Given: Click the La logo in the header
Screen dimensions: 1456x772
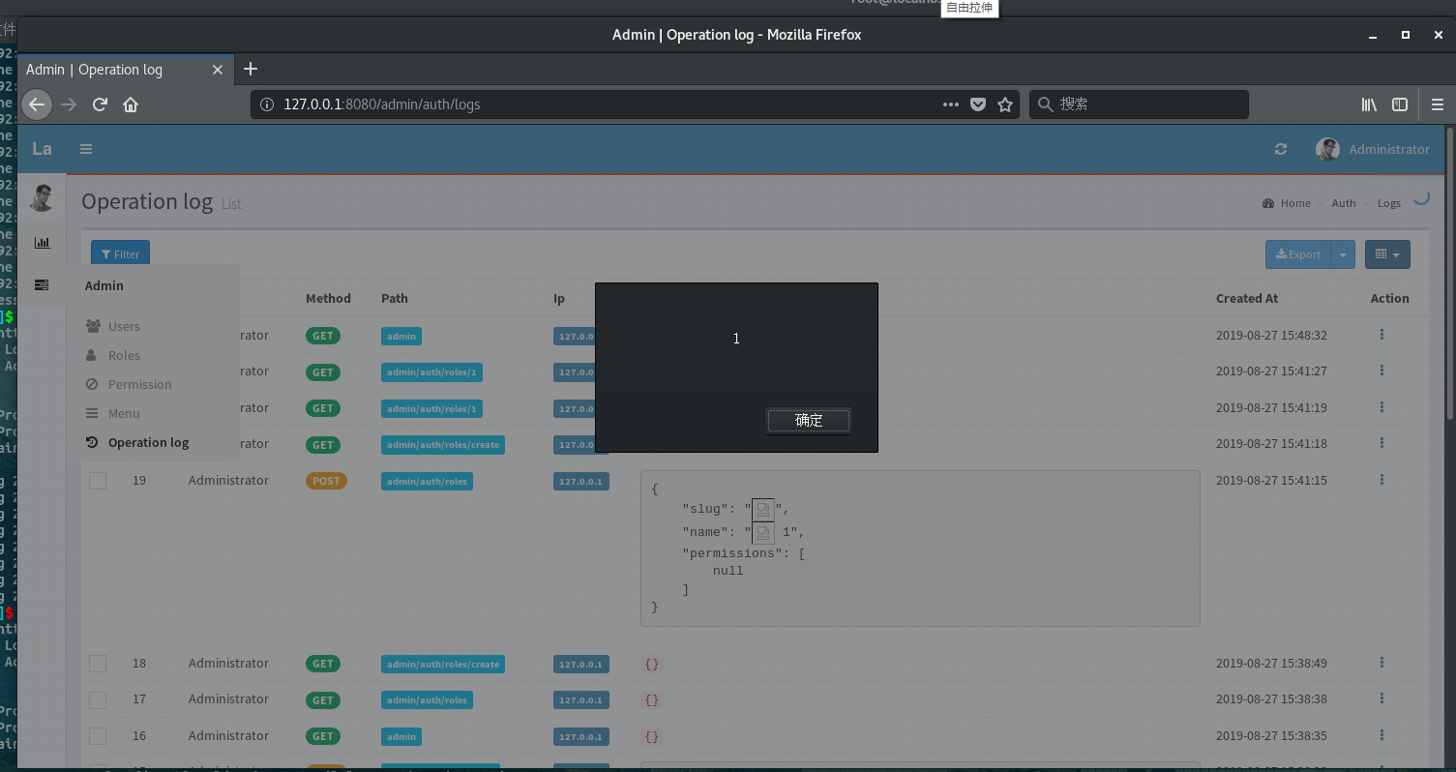Looking at the screenshot, I should click(x=42, y=149).
